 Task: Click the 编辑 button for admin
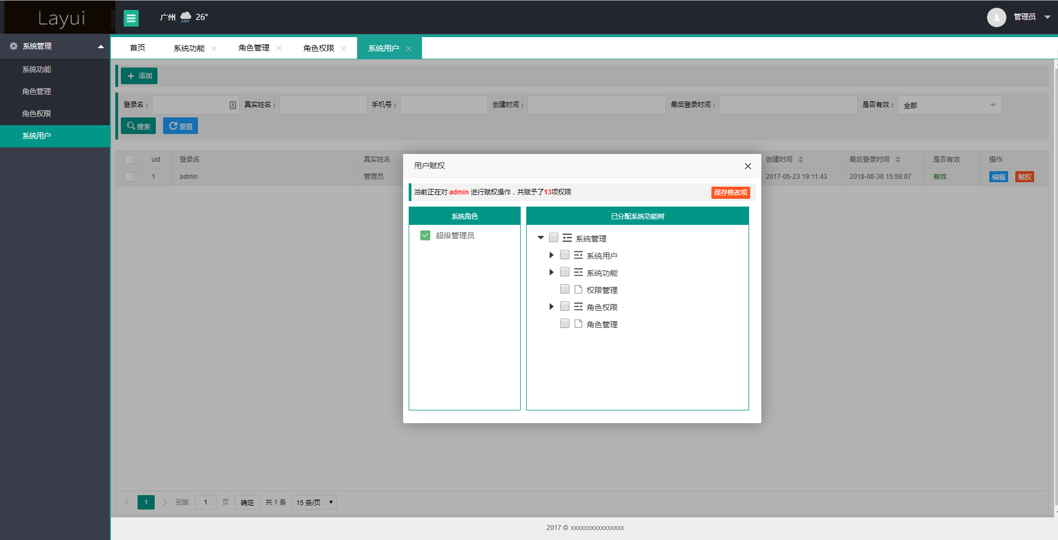click(999, 177)
